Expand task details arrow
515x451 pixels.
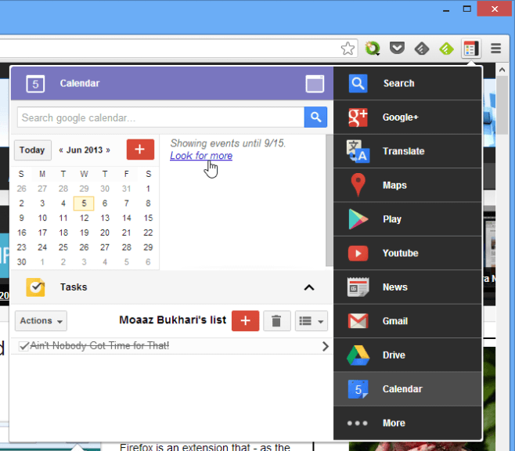(325, 346)
